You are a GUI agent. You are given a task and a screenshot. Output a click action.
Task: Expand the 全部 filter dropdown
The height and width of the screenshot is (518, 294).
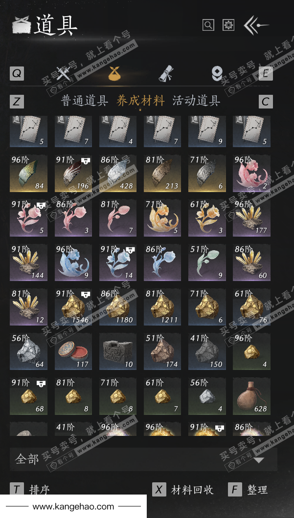click(143, 459)
